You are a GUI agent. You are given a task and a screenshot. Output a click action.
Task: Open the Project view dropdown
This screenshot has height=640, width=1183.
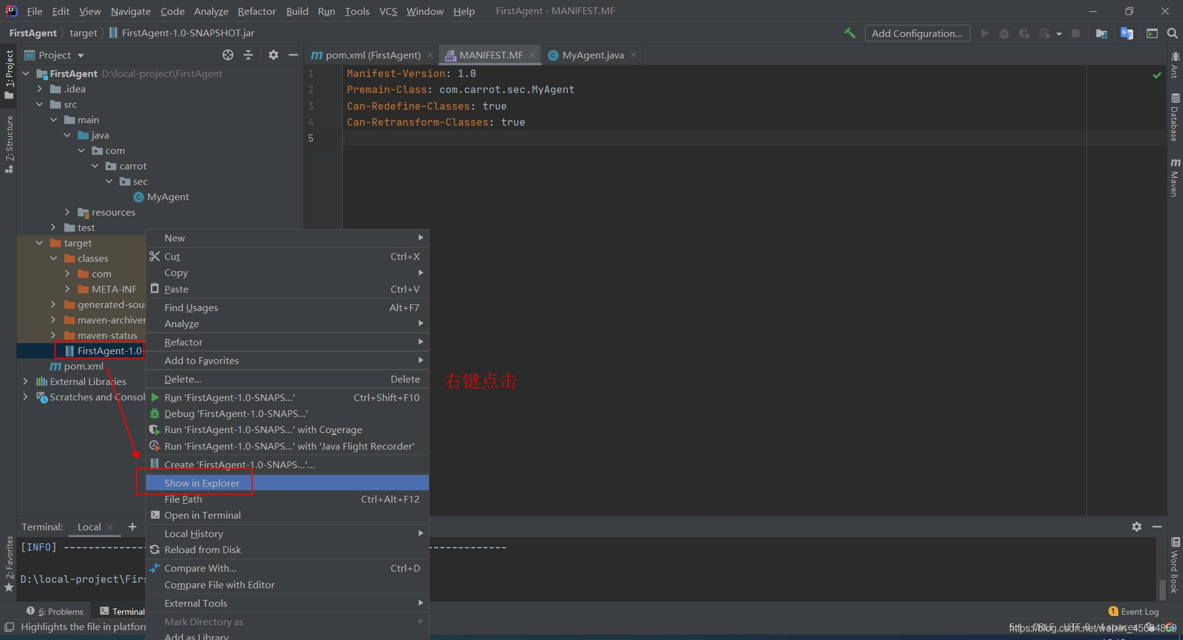[55, 55]
